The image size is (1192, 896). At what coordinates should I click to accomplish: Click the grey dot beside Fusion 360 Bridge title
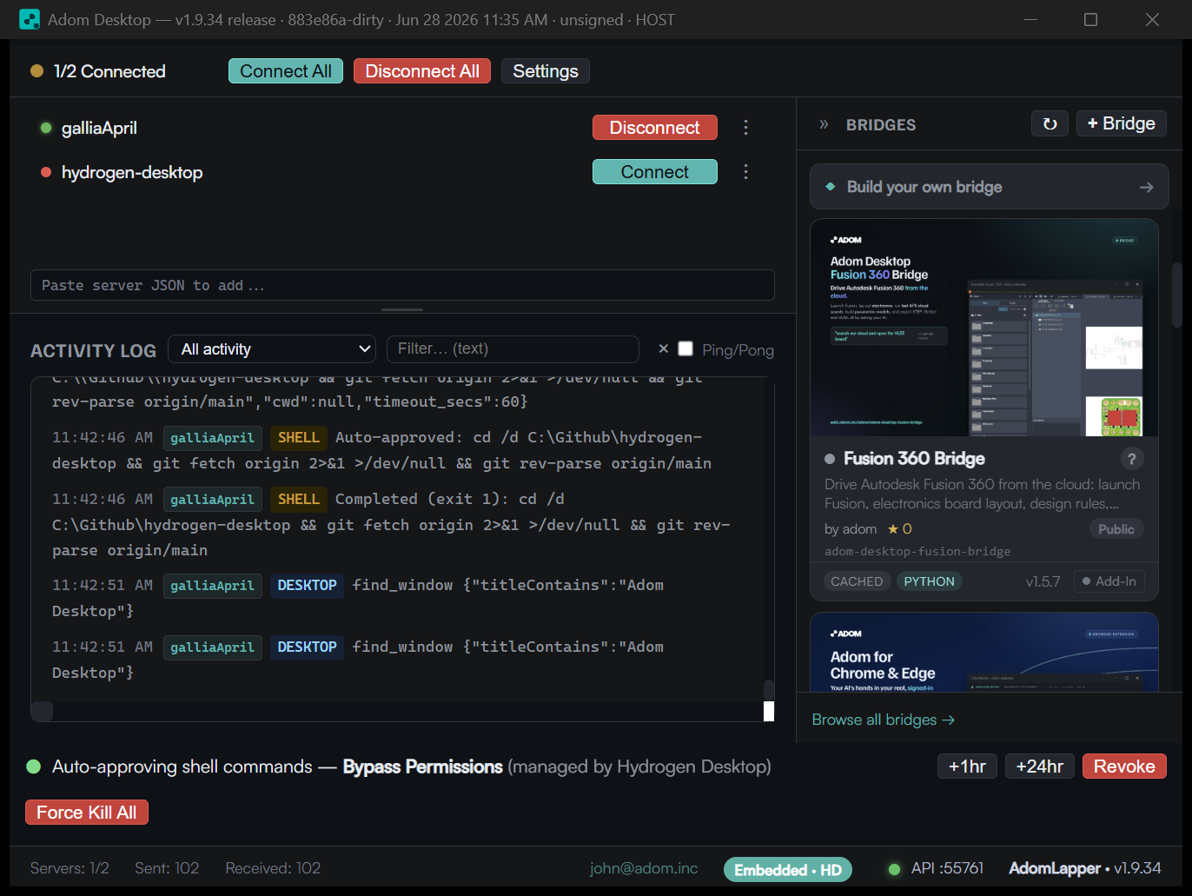pyautogui.click(x=830, y=459)
